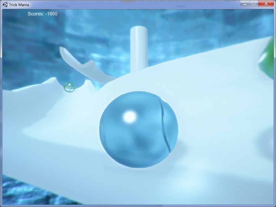This screenshot has width=276, height=207.
Task: Click the tall white pillar
Action: [139, 49]
